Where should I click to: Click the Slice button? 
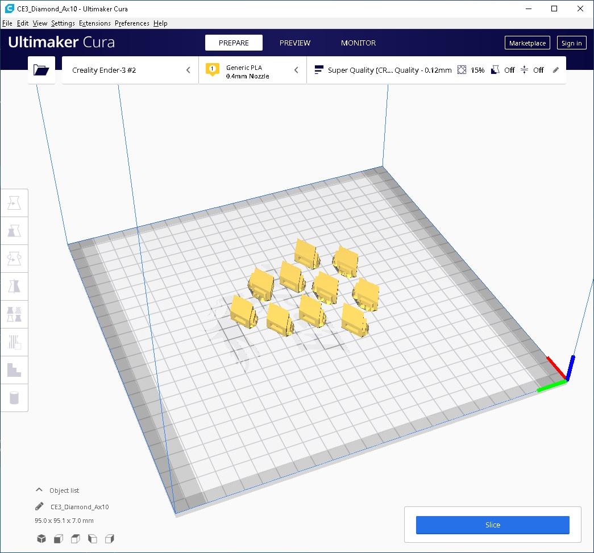pyautogui.click(x=492, y=525)
